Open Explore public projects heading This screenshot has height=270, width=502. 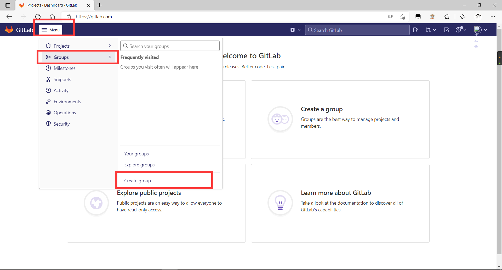point(149,193)
